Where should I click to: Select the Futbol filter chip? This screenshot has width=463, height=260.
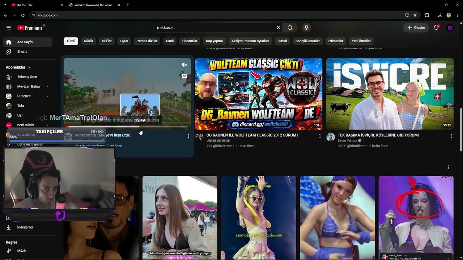[x=282, y=41]
